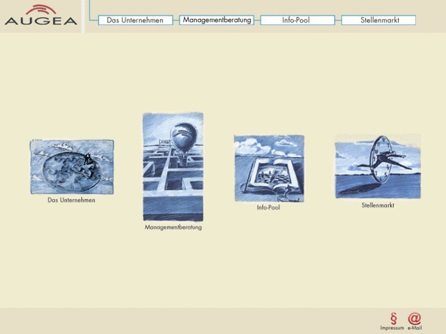The height and width of the screenshot is (334, 446).
Task: Click the puzzle globe illustration
Action: point(72,167)
